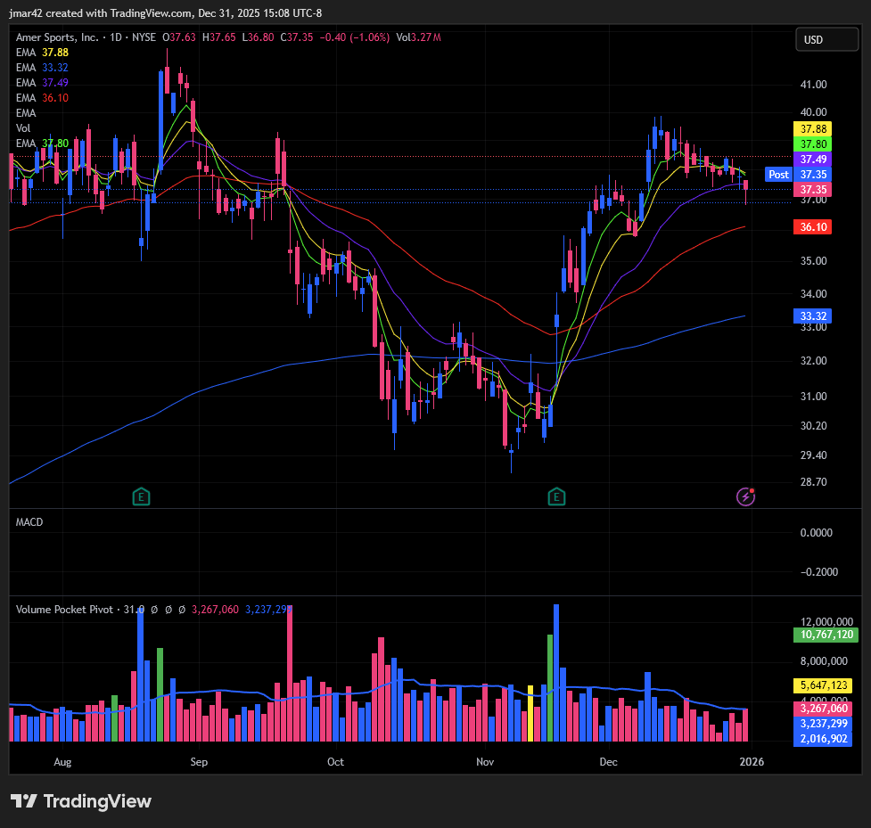Toggle the 'Vol' indicator legend entry

[24, 128]
